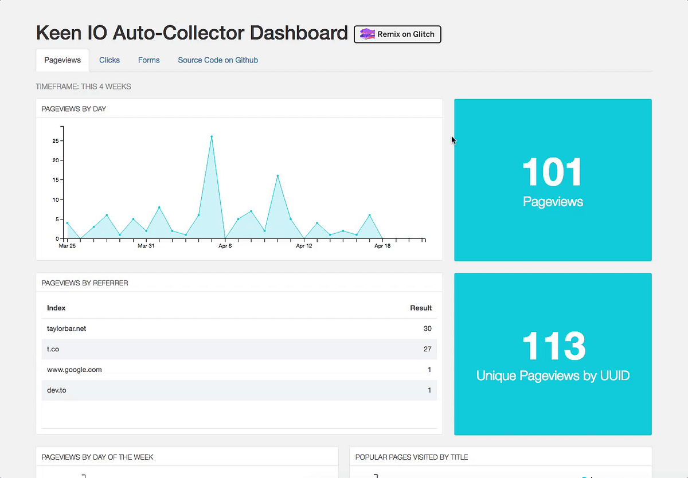Image resolution: width=688 pixels, height=478 pixels.
Task: Switch to the Forms tab
Action: [x=148, y=60]
